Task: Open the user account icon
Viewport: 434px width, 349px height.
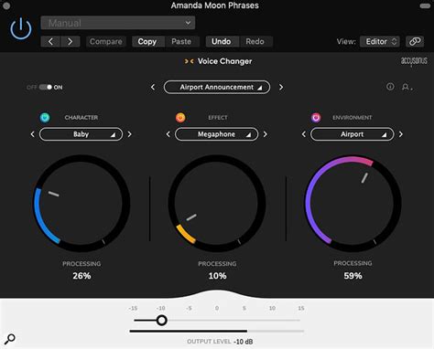Action: click(407, 87)
